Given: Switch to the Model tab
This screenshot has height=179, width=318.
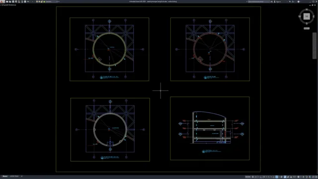Looking at the screenshot, I should 5,177.
